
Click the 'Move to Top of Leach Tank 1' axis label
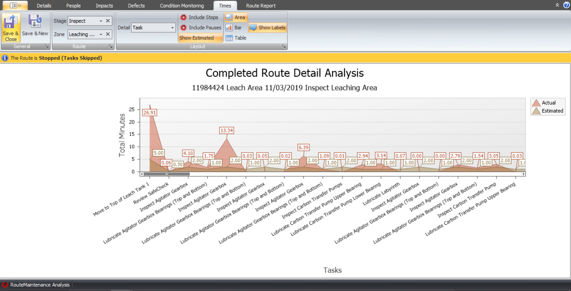(x=121, y=199)
